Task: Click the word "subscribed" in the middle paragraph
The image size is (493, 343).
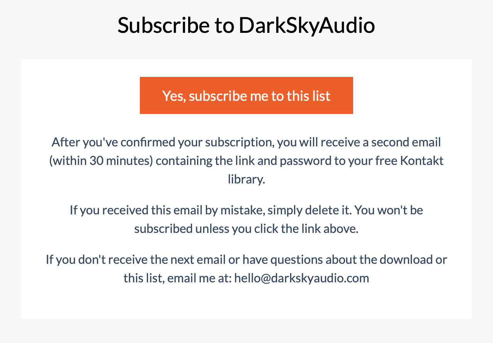Action: pyautogui.click(x=163, y=229)
